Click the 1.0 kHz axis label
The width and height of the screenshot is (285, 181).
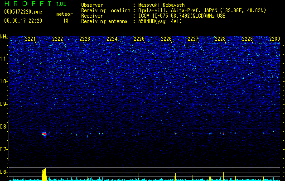coord(4,81)
